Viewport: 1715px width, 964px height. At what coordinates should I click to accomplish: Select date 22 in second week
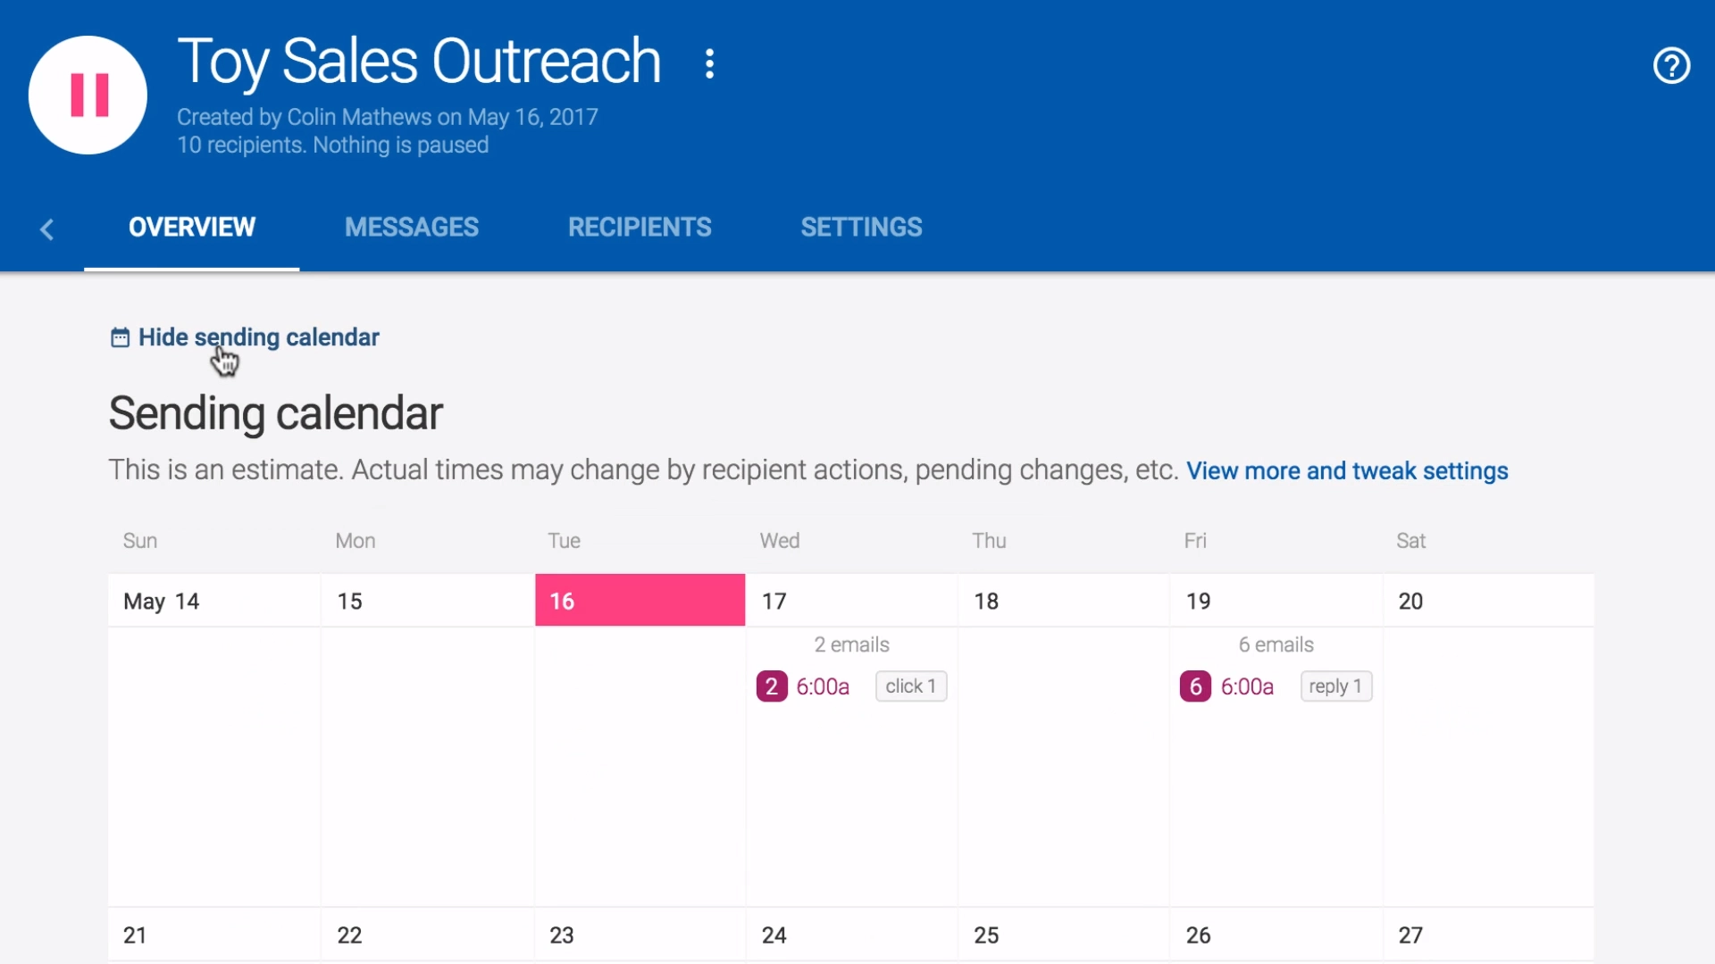tap(349, 935)
